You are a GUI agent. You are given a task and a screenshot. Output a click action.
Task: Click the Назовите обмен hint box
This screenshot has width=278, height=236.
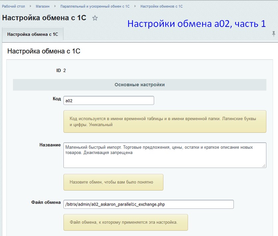point(113,182)
